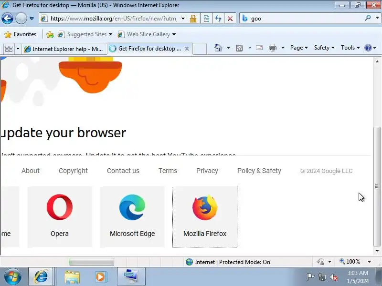382x286 pixels.
Task: Open the Favorites center
Action: [x=21, y=34]
